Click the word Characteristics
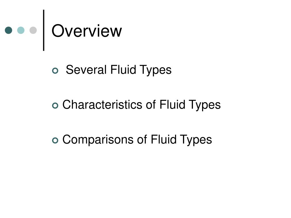291x218 pixels. click(x=102, y=104)
